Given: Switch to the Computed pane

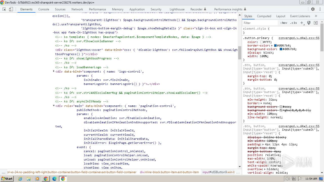Looking at the screenshot, I should coord(264,16).
